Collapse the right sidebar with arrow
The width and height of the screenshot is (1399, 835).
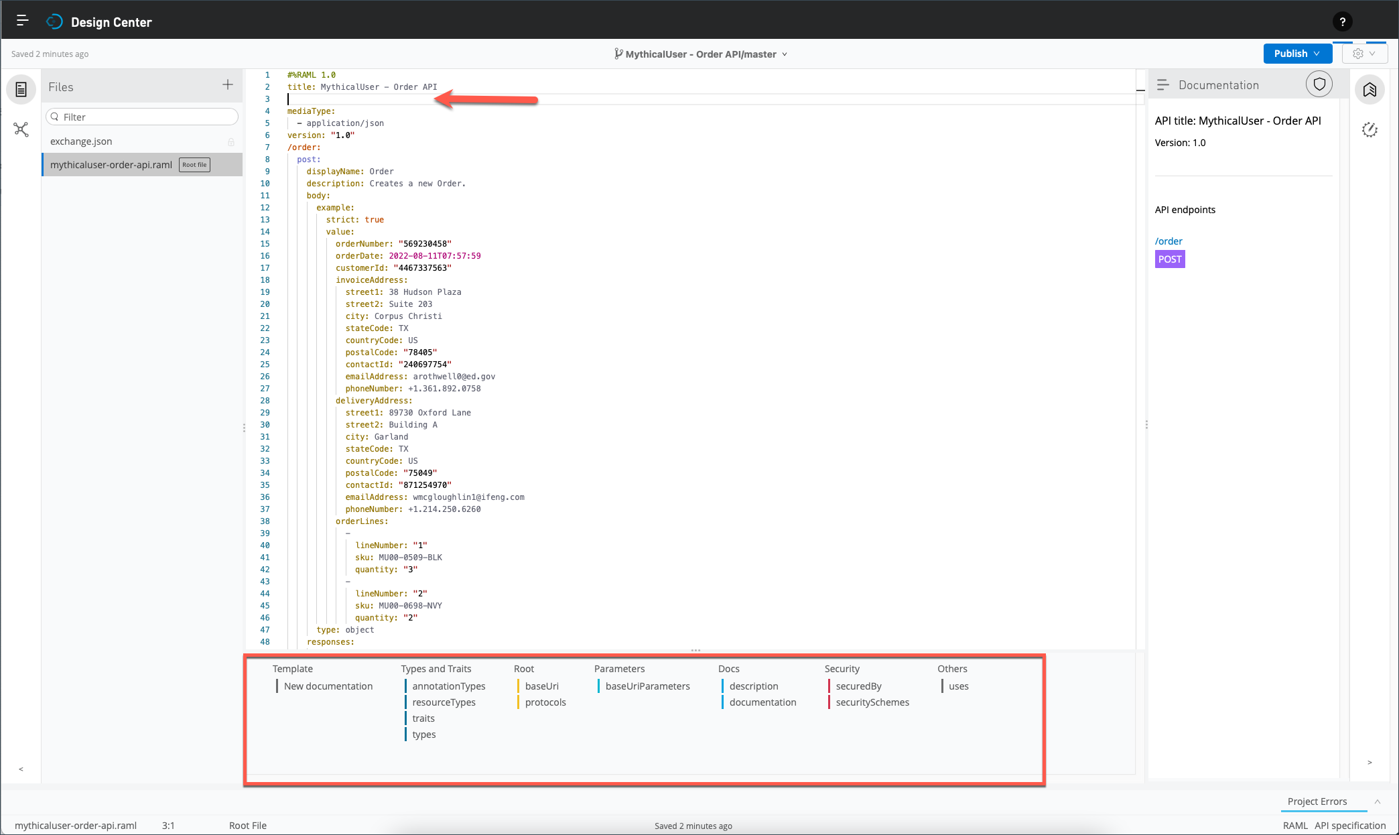(x=1370, y=763)
